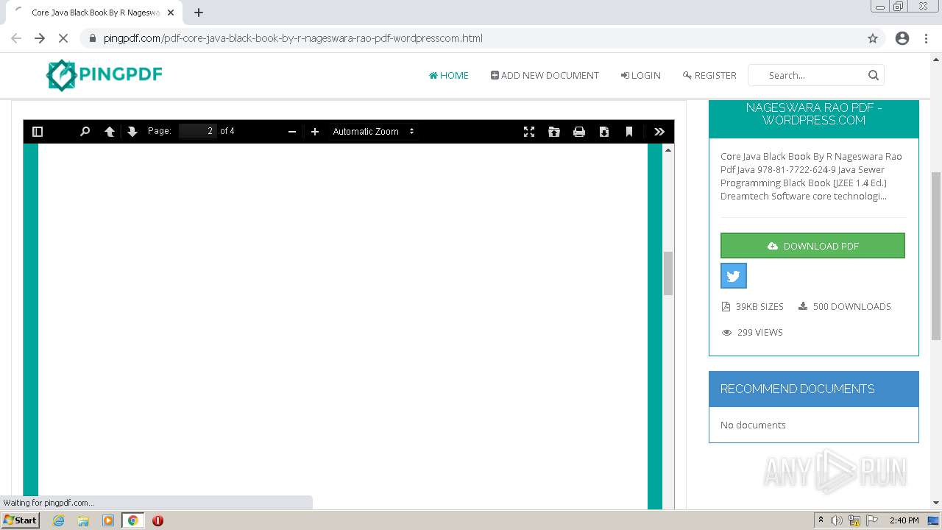The image size is (942, 530).
Task: Share via the Twitter button
Action: click(x=734, y=276)
